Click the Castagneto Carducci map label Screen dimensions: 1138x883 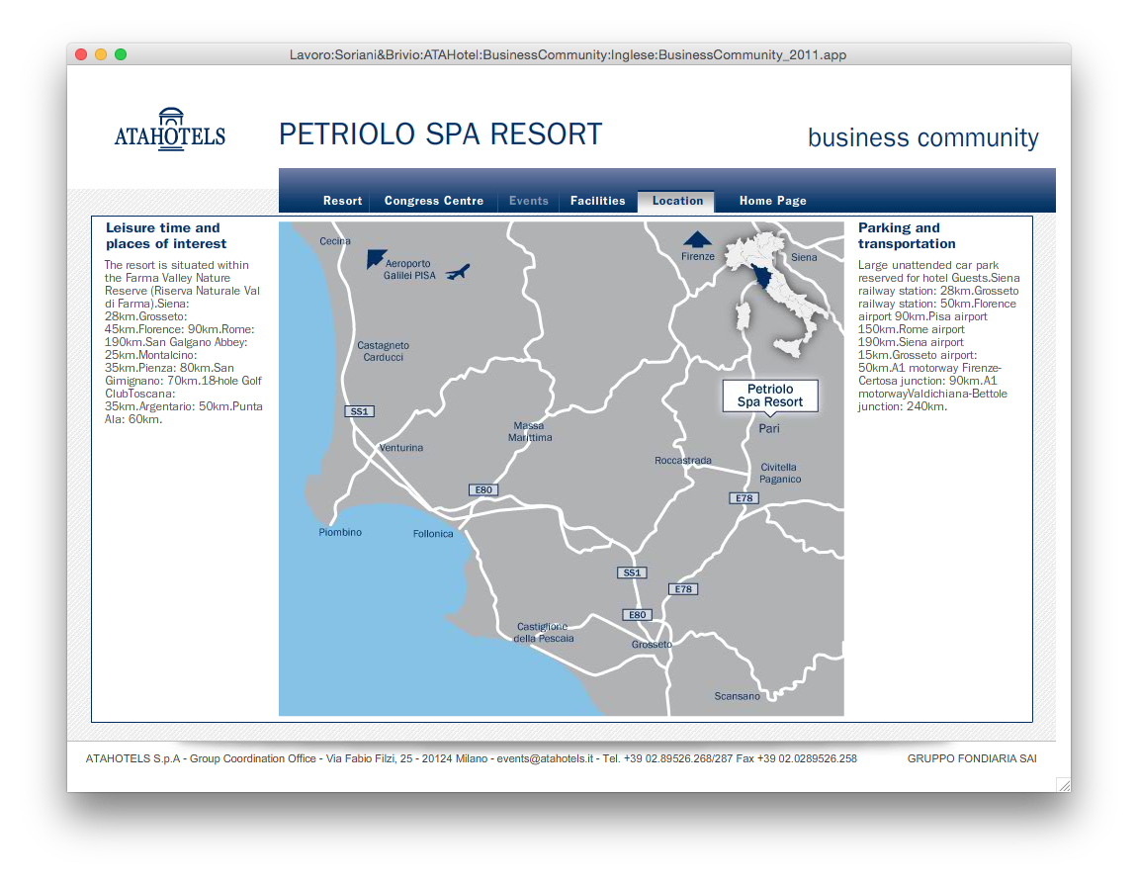pos(384,351)
